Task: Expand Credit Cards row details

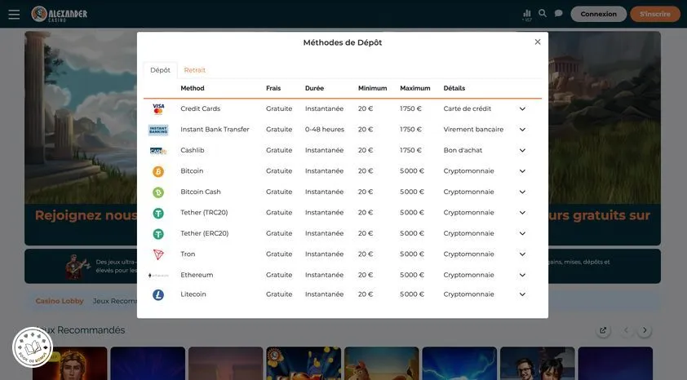Action: (522, 108)
